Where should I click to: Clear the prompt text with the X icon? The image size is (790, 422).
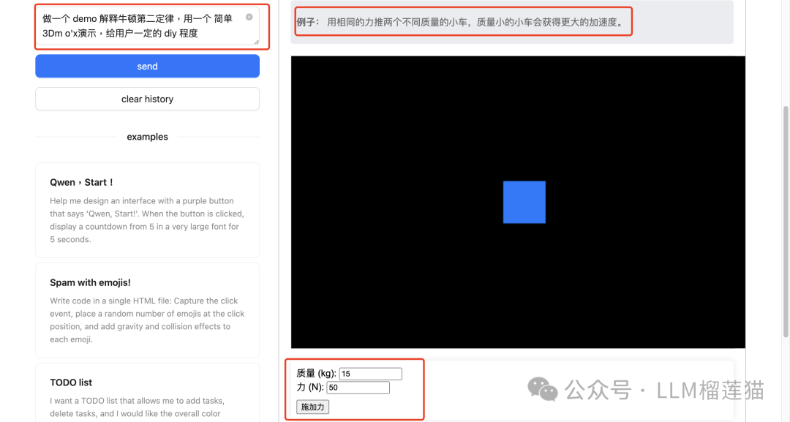click(x=249, y=17)
